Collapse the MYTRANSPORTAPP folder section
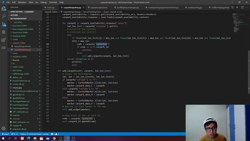The width and height of the screenshot is (250, 141). pyautogui.click(x=25, y=19)
